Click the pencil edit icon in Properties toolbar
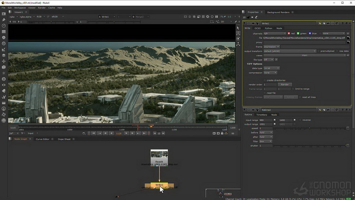The image size is (355, 200). (256, 17)
